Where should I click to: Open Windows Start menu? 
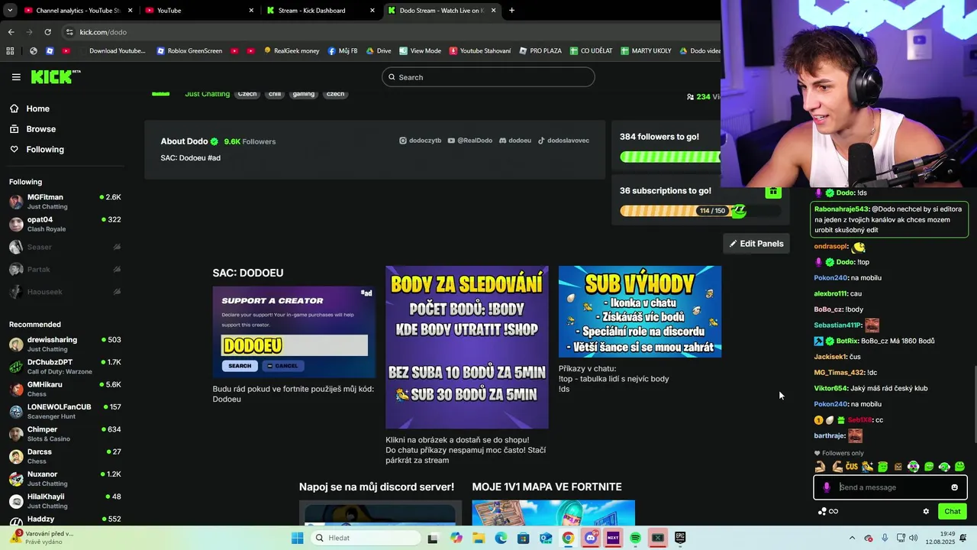point(298,538)
